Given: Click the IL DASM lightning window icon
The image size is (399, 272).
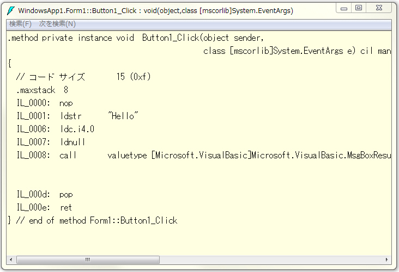Looking at the screenshot, I should click(11, 11).
